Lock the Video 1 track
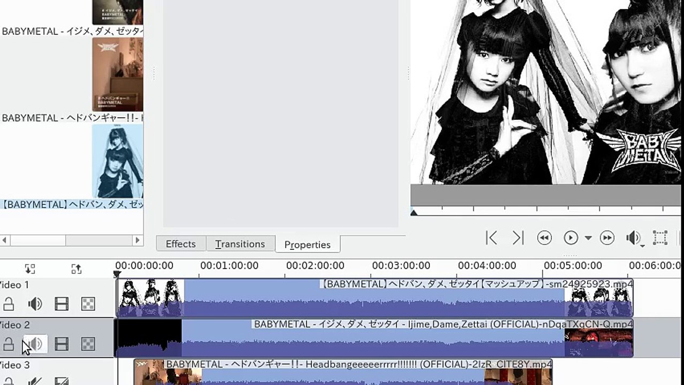The image size is (684, 385). click(9, 304)
